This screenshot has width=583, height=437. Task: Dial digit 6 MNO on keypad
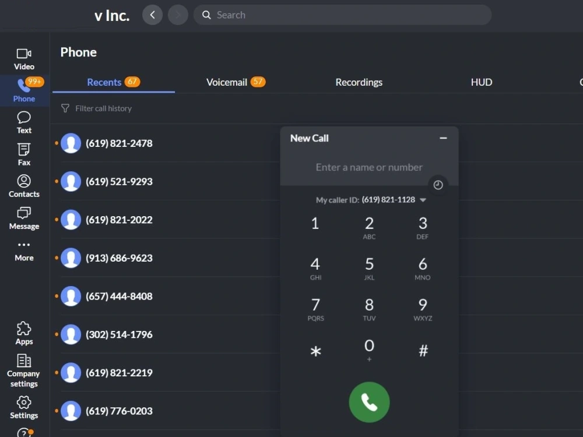[x=423, y=268]
